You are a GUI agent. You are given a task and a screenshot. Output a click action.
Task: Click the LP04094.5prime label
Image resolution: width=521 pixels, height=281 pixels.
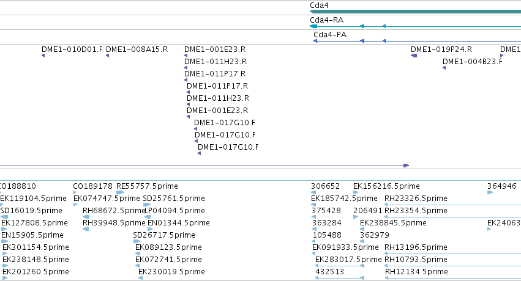click(174, 211)
